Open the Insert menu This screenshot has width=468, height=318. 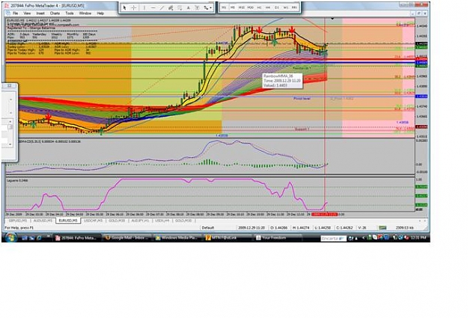click(x=40, y=13)
